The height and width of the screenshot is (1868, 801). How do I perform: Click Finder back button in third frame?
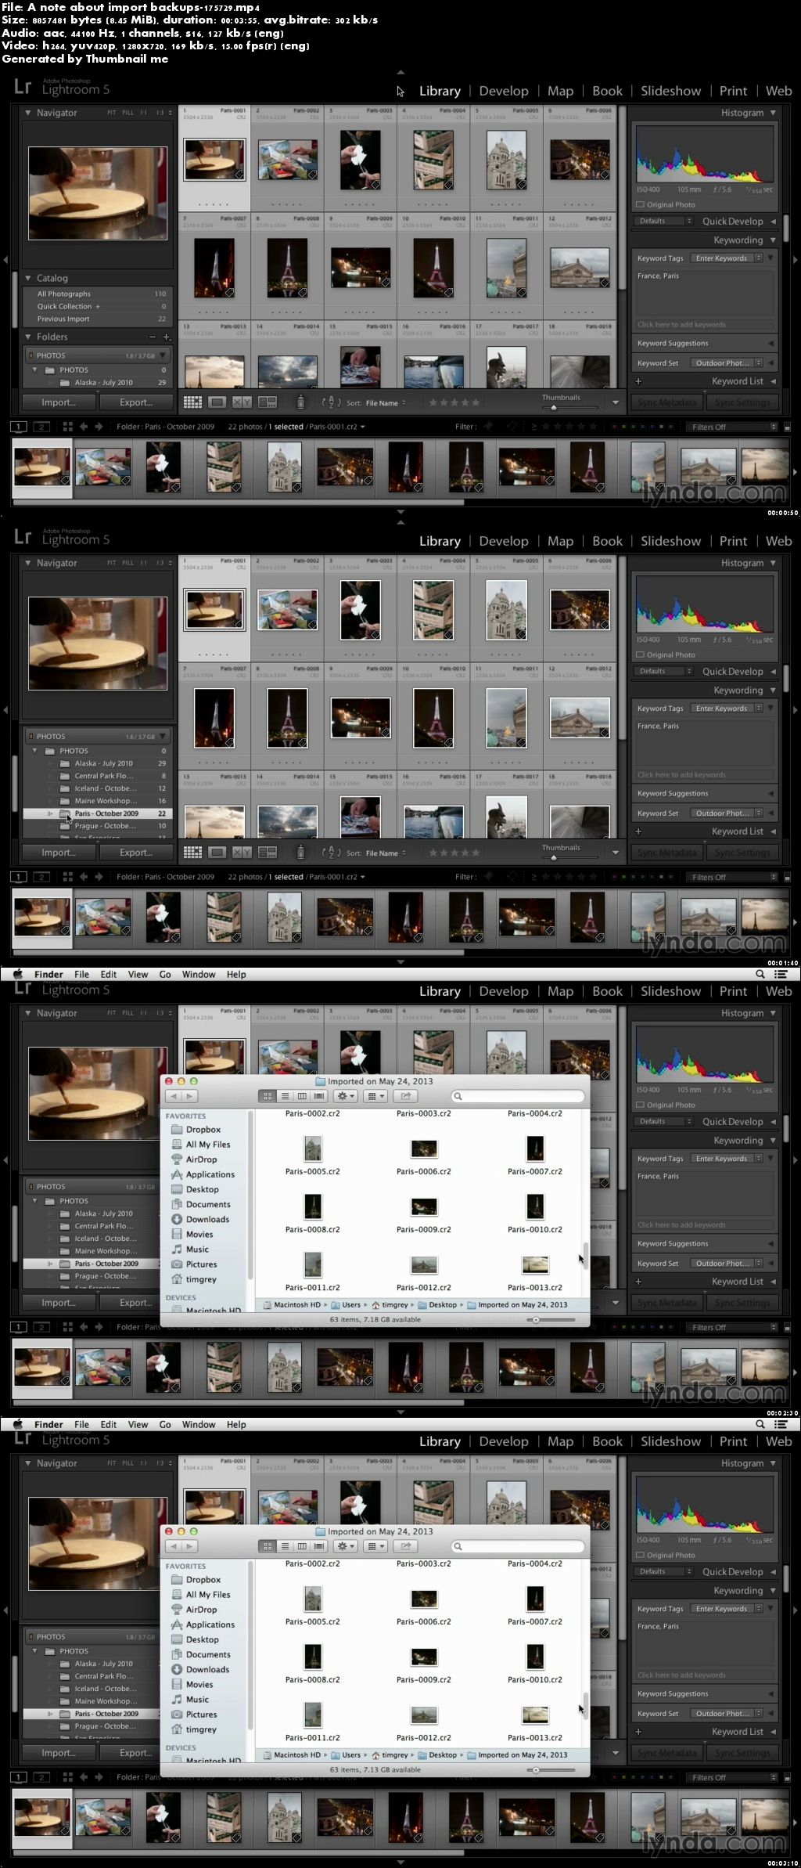click(x=174, y=1096)
